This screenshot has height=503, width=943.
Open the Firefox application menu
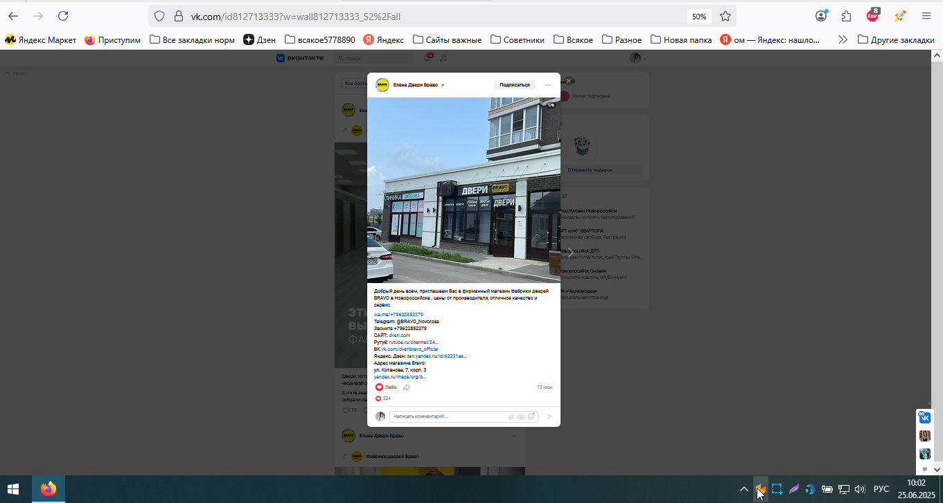926,16
